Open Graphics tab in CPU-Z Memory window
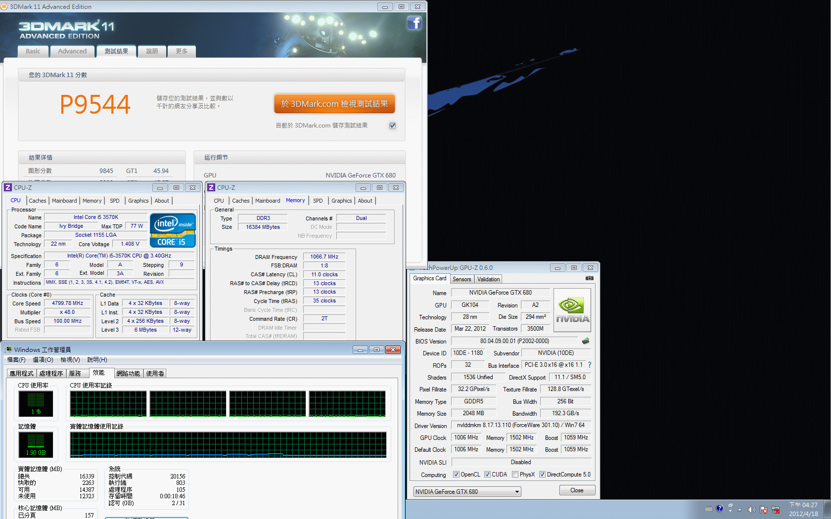The image size is (831, 519). pyautogui.click(x=342, y=201)
